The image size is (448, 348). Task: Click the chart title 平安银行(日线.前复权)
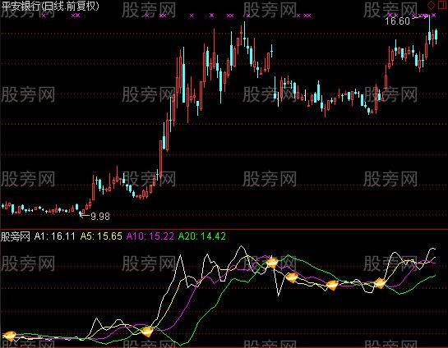pyautogui.click(x=50, y=6)
